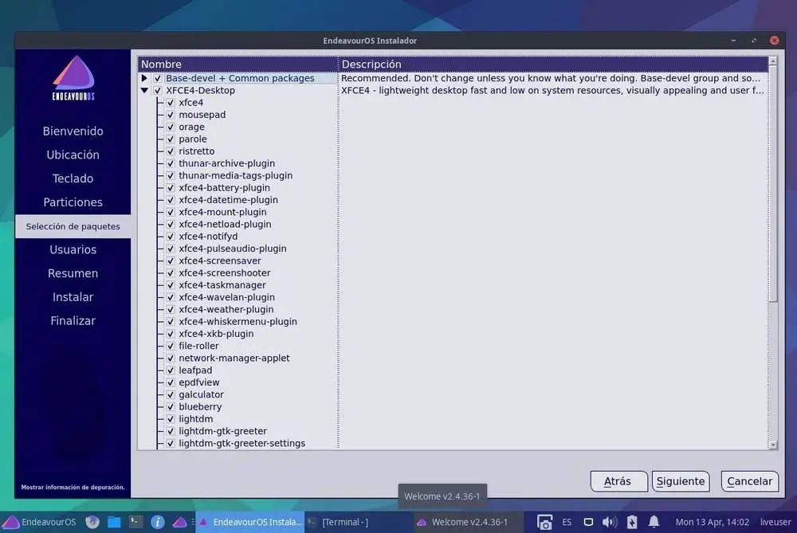Go to the Particiones step
Viewport: 797px width, 533px height.
point(73,202)
